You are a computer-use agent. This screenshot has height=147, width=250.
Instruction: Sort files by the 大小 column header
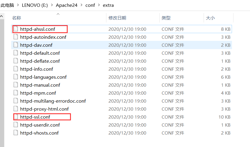coord(210,18)
